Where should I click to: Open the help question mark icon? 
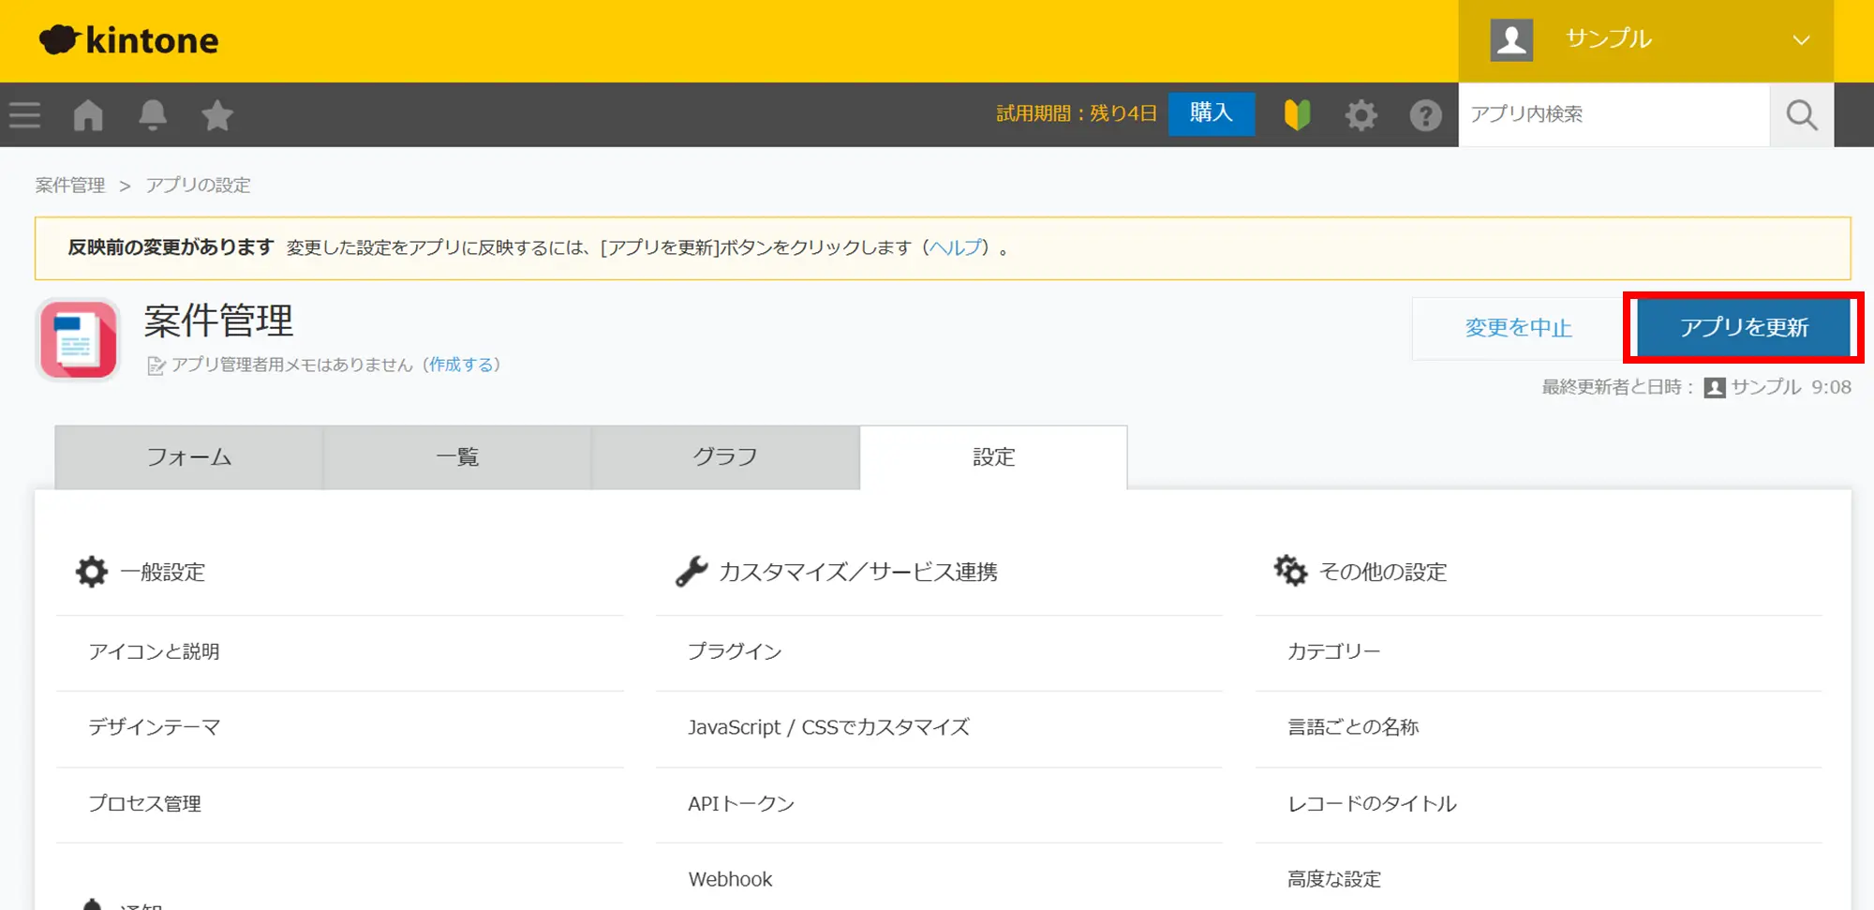1425,115
